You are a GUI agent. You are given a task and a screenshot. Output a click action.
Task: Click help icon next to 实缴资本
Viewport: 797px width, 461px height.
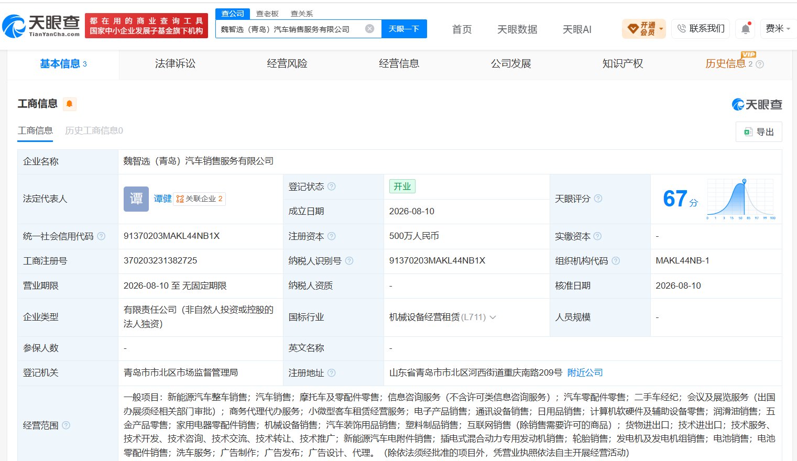pos(597,236)
